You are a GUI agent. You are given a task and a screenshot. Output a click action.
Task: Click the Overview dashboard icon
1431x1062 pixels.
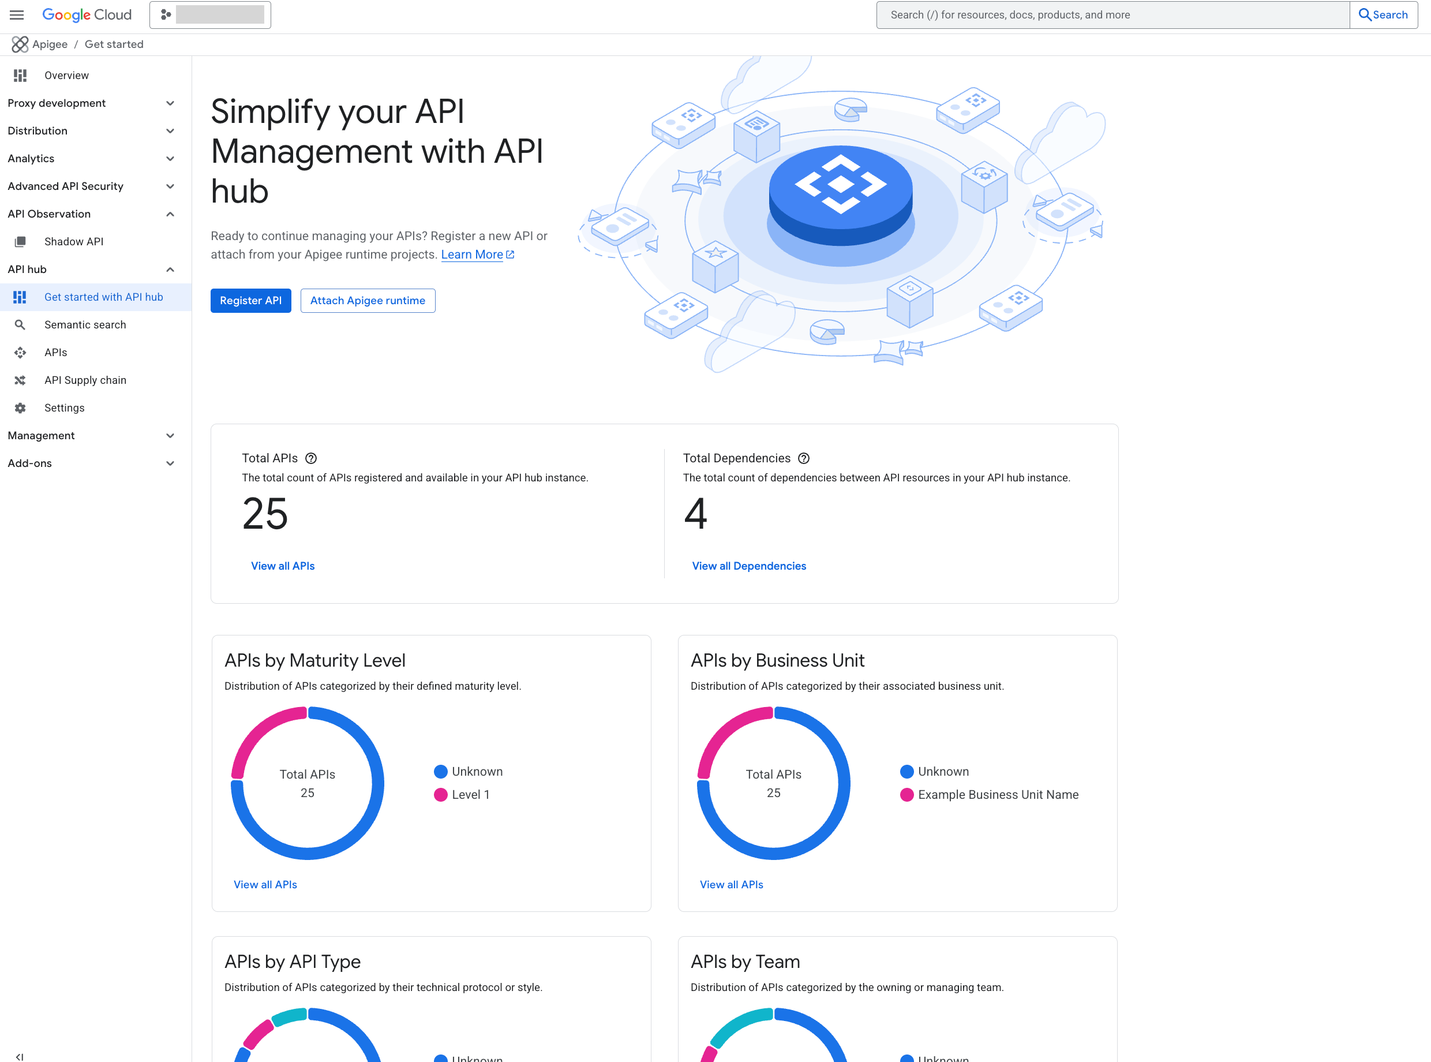tap(20, 75)
